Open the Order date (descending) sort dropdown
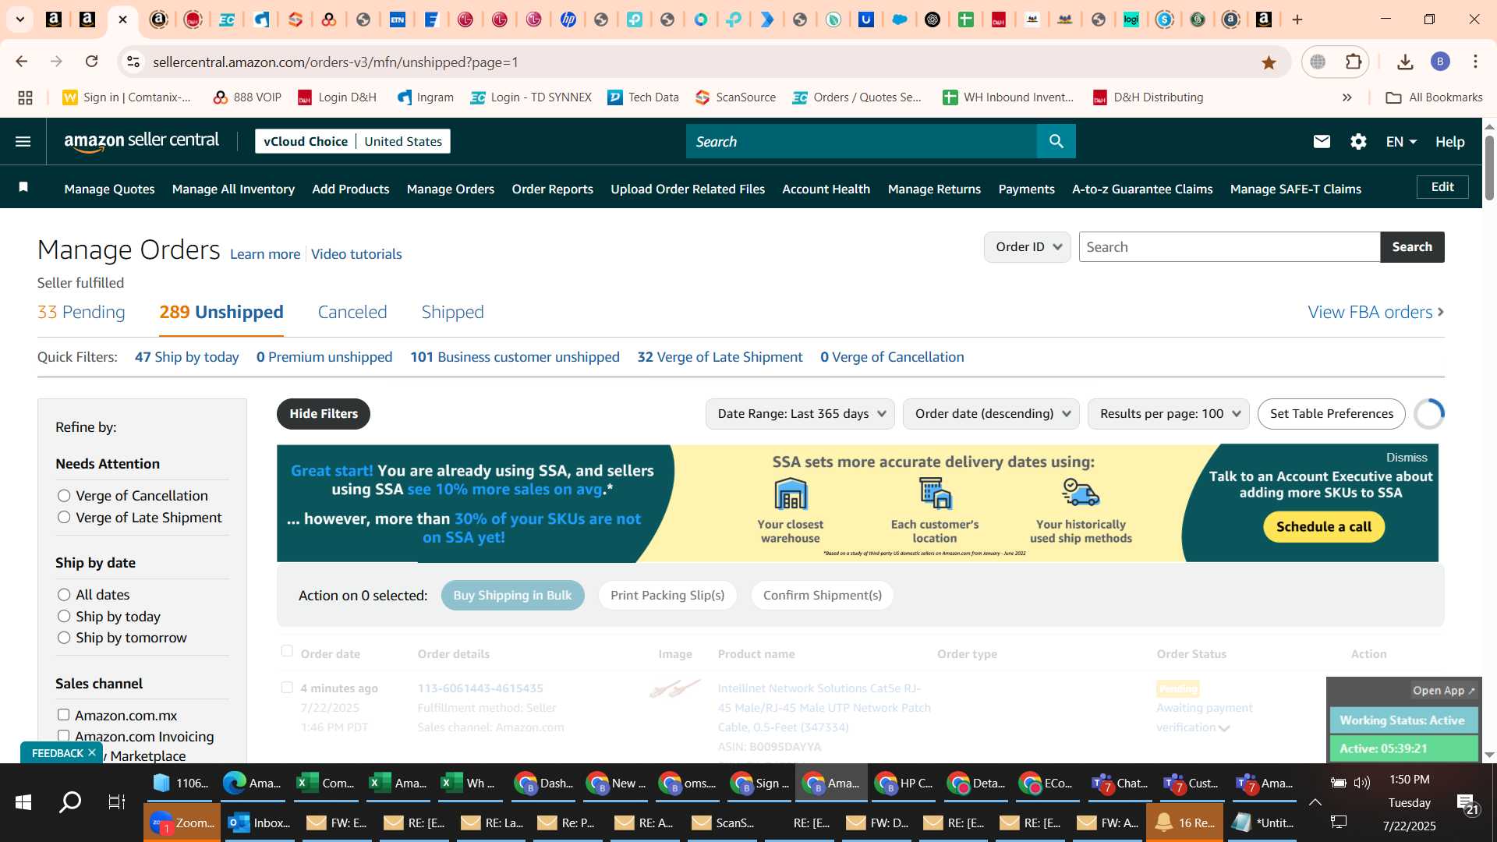 click(x=991, y=414)
